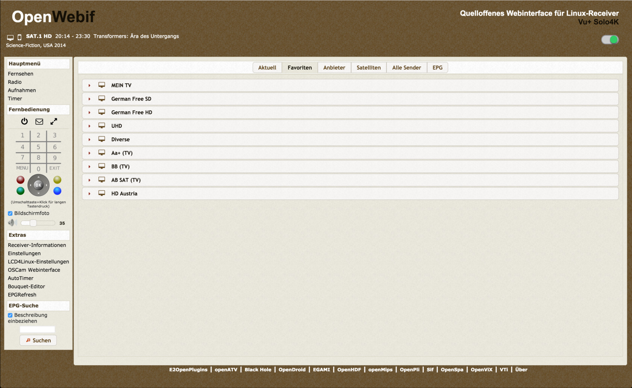Open the message envelope icon
Screen dimensions: 632x388
pyautogui.click(x=39, y=121)
